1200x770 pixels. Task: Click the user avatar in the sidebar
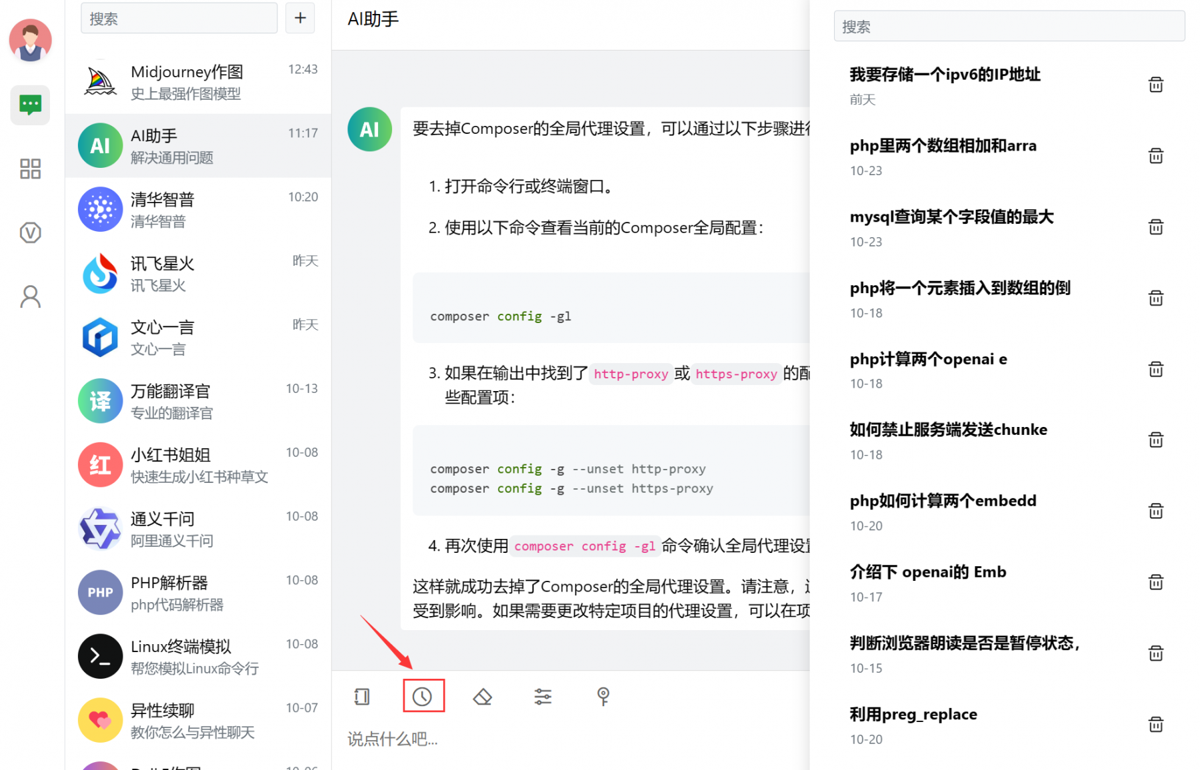[x=30, y=40]
